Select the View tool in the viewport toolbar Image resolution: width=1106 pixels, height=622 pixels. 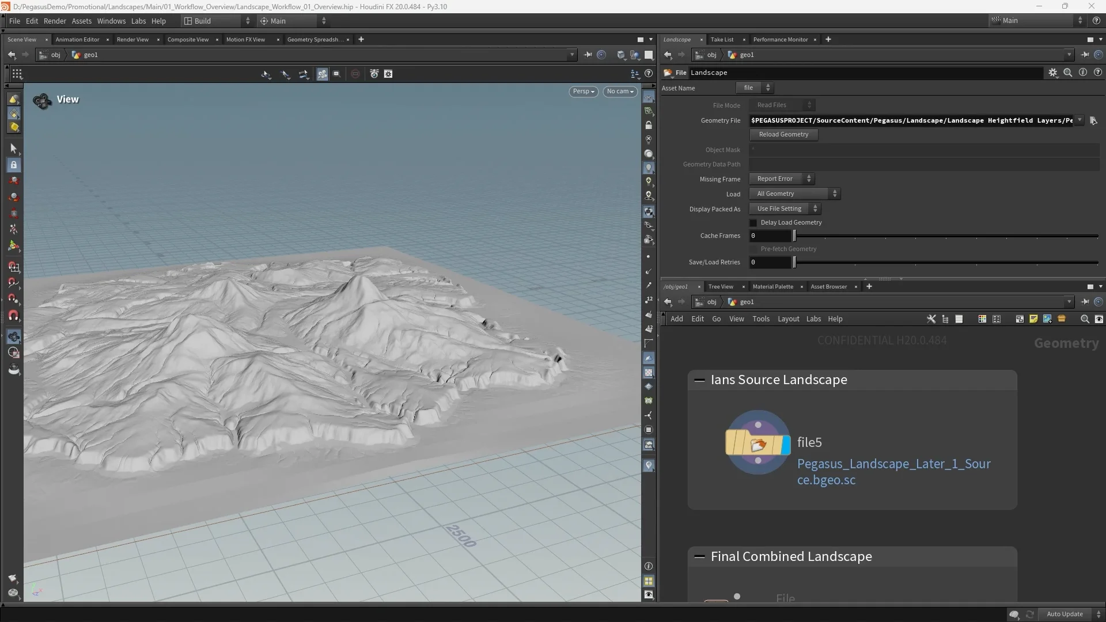tap(266, 74)
